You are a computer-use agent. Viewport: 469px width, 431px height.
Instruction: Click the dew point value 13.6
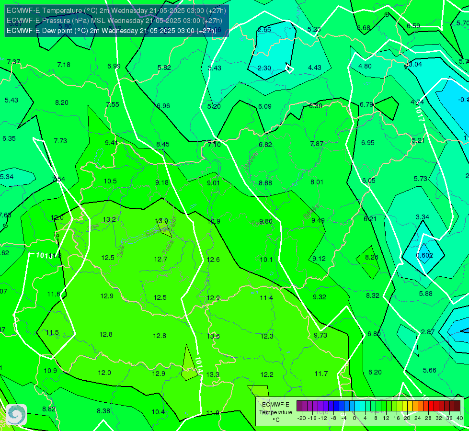[x=213, y=336]
